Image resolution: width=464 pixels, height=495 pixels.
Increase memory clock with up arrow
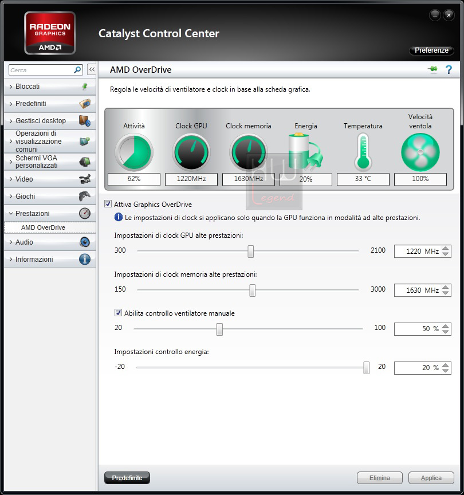445,287
